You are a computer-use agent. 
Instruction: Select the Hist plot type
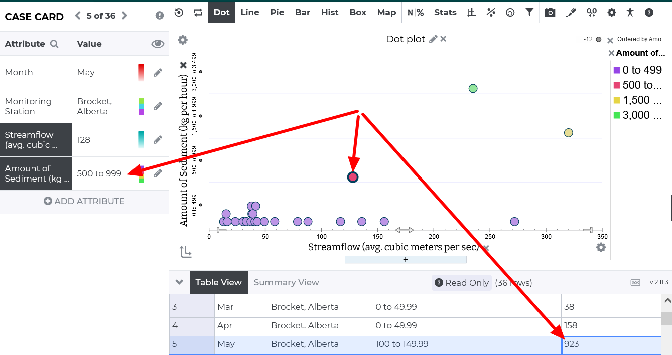(x=330, y=12)
